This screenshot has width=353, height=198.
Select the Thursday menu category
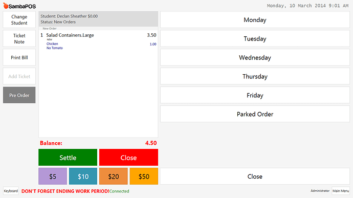(255, 76)
